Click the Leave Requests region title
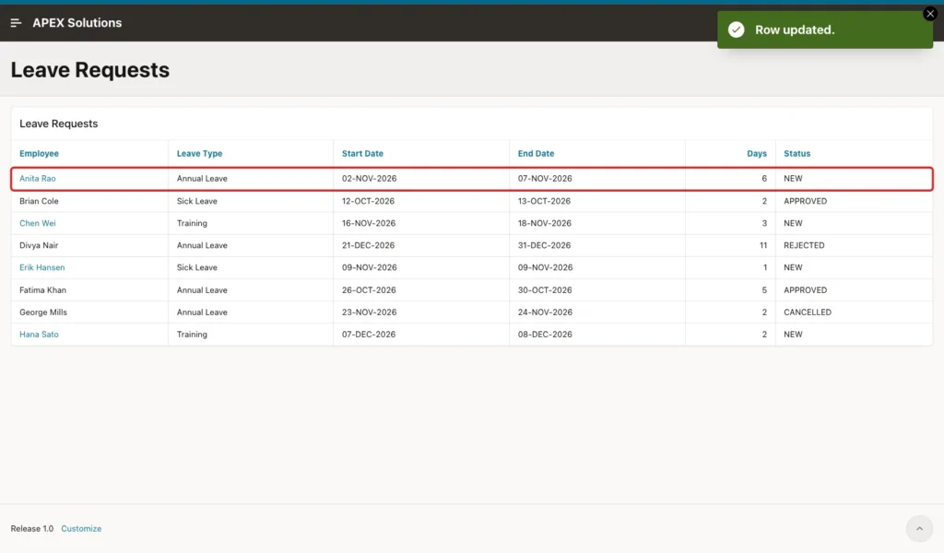The width and height of the screenshot is (944, 553). 58,124
